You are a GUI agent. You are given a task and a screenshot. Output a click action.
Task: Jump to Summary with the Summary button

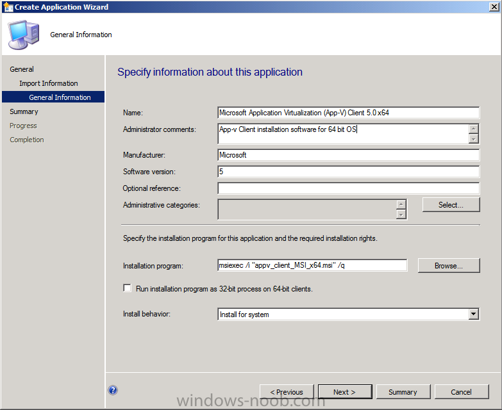click(403, 392)
